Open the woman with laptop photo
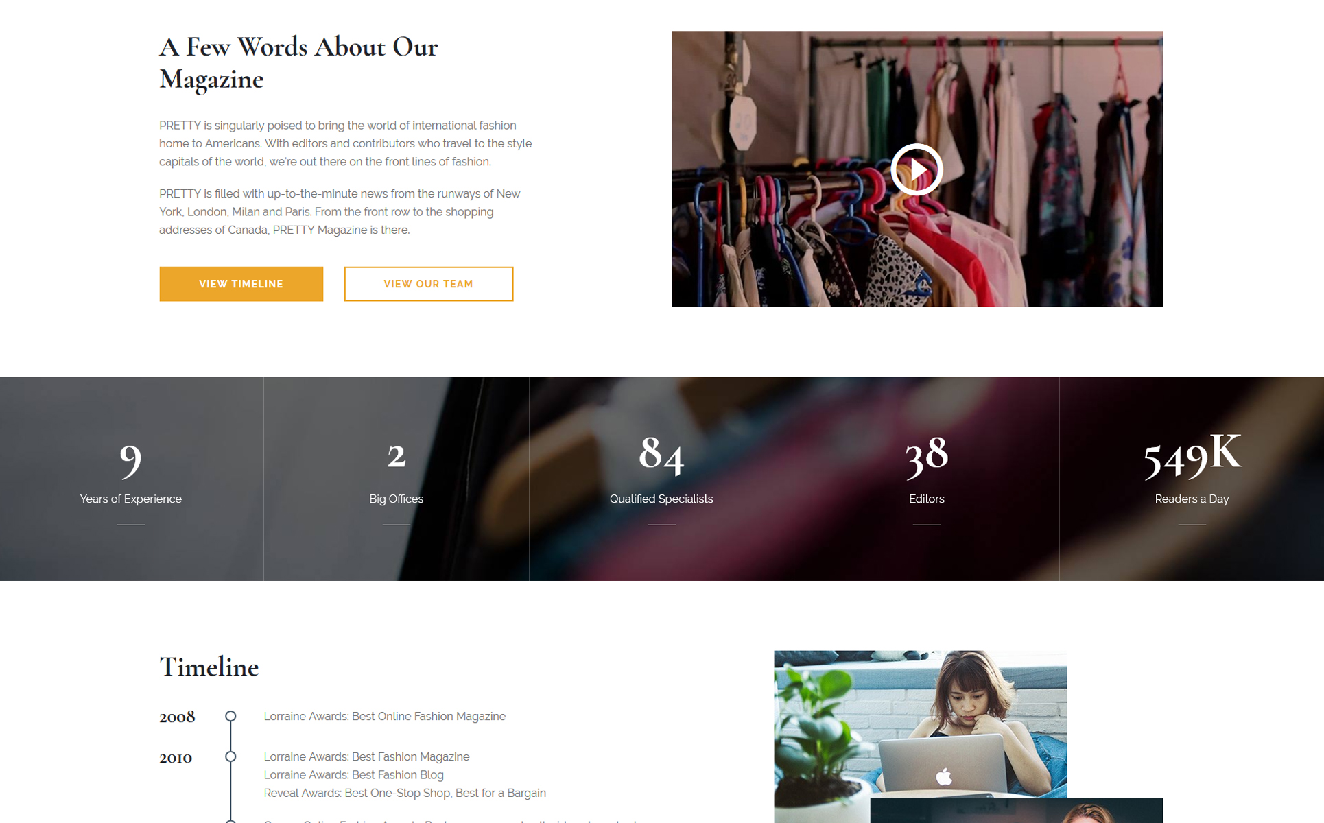The width and height of the screenshot is (1324, 823). [x=920, y=724]
